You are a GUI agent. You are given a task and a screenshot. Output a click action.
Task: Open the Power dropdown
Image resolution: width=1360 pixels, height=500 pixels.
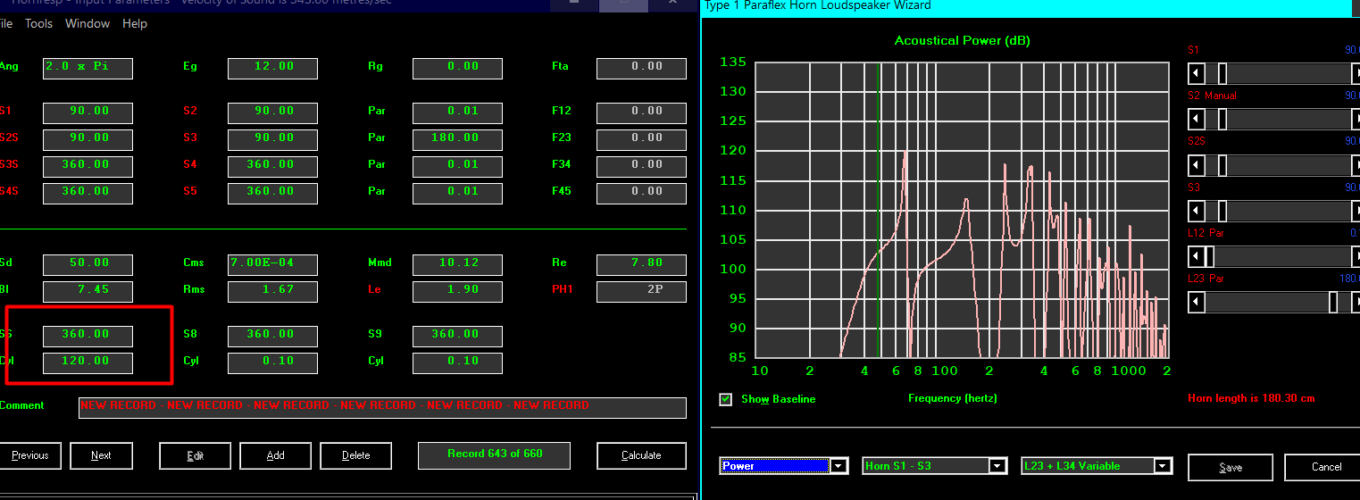pyautogui.click(x=839, y=466)
